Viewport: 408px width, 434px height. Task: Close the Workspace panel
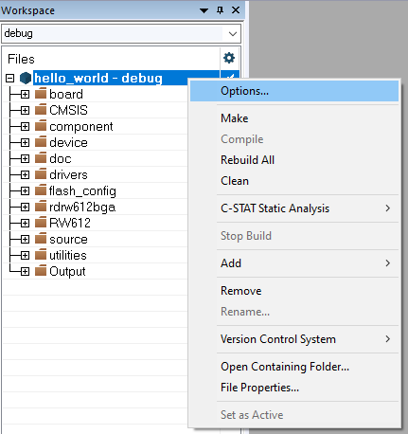point(236,10)
